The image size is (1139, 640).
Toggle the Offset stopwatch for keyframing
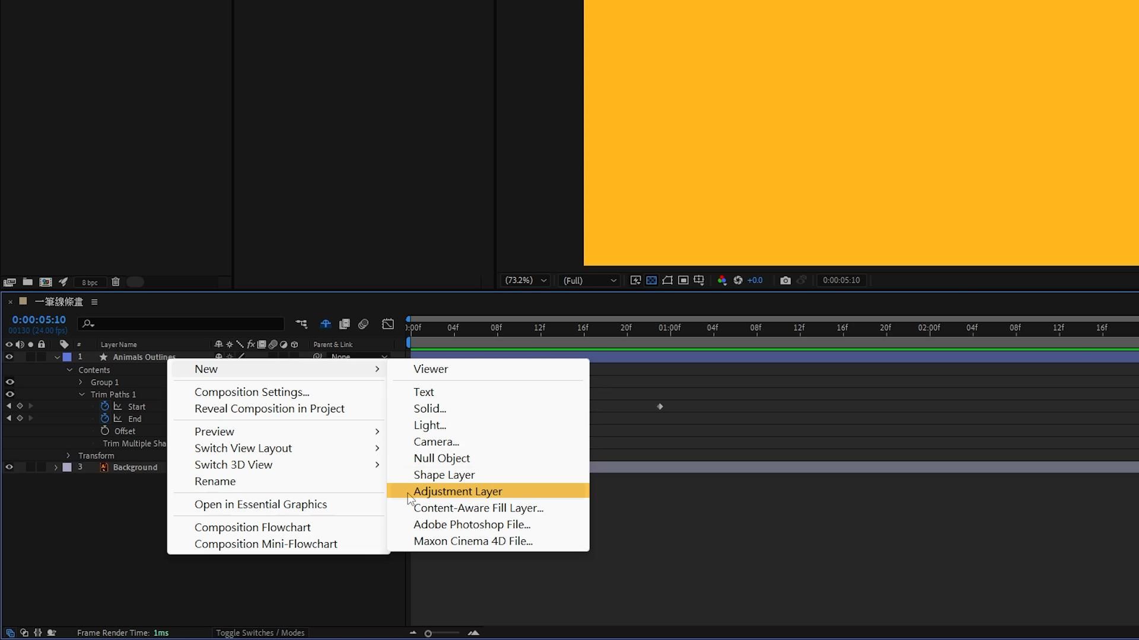pos(105,431)
